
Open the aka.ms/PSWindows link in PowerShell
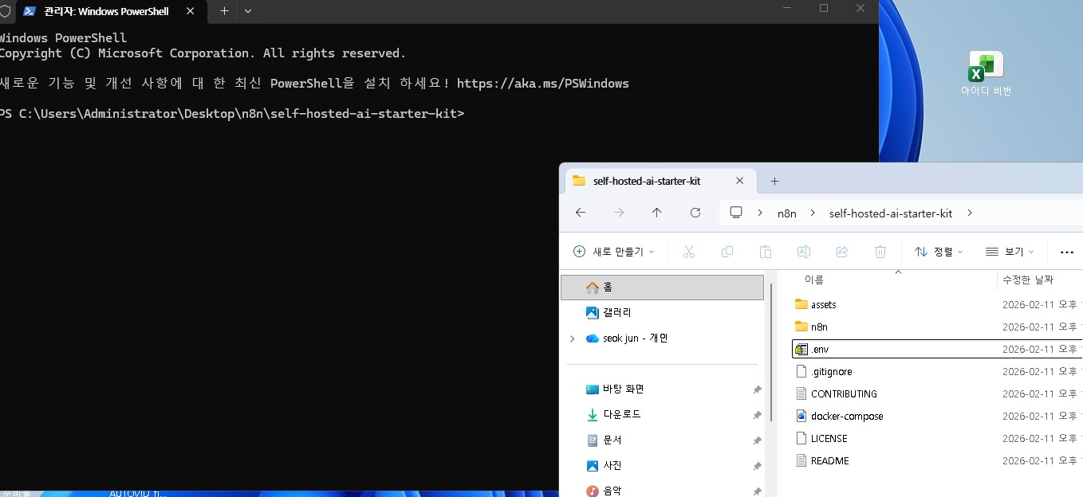pos(543,83)
